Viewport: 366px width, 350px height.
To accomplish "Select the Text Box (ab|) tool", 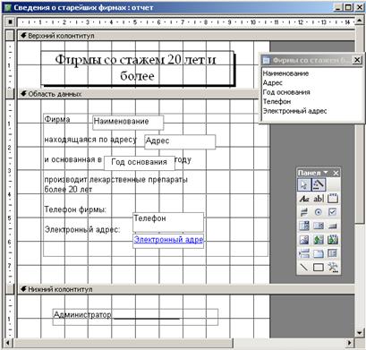I will pyautogui.click(x=319, y=198).
